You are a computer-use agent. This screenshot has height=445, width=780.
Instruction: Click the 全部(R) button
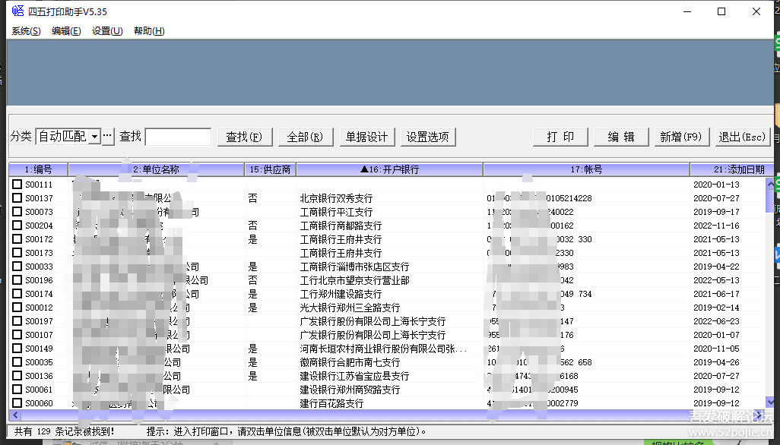pyautogui.click(x=306, y=137)
